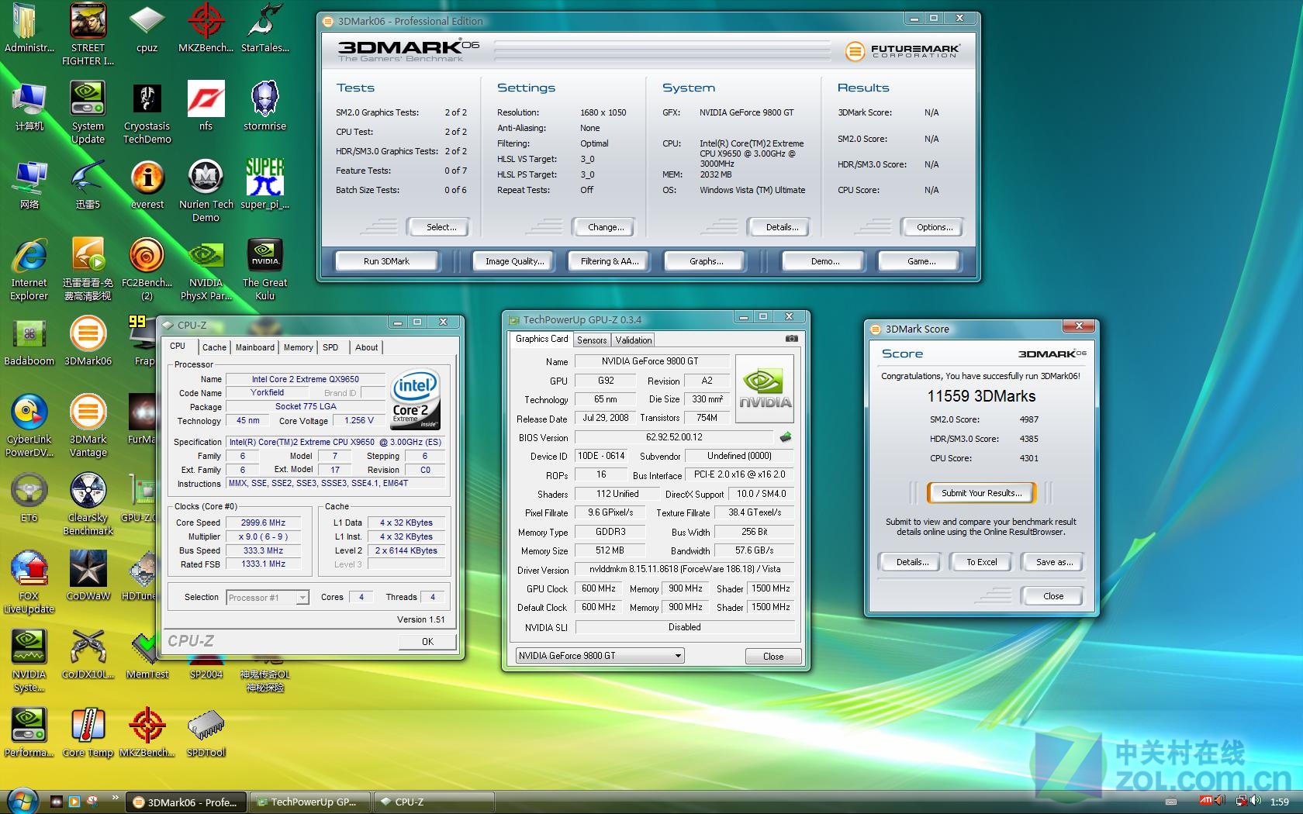The image size is (1303, 814).
Task: Open Nurien Tech Demo shortcut
Action: click(x=206, y=191)
